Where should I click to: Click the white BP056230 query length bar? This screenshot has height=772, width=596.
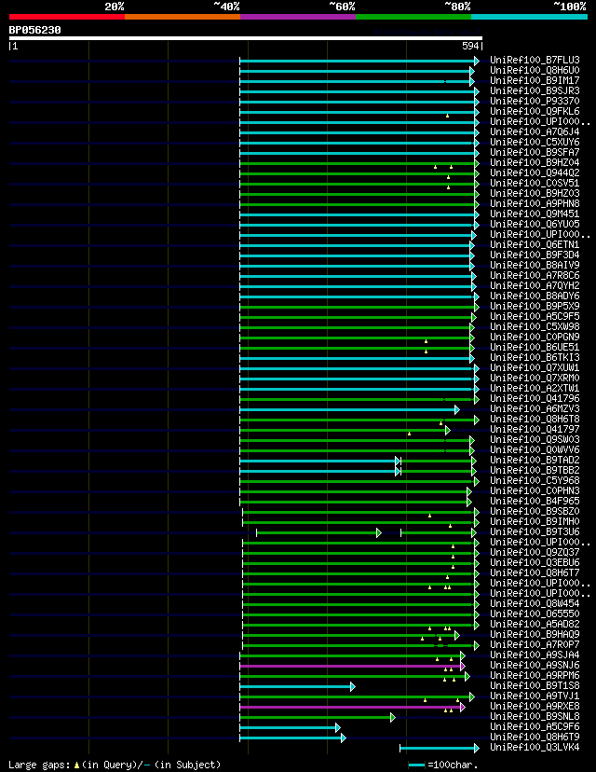(246, 38)
